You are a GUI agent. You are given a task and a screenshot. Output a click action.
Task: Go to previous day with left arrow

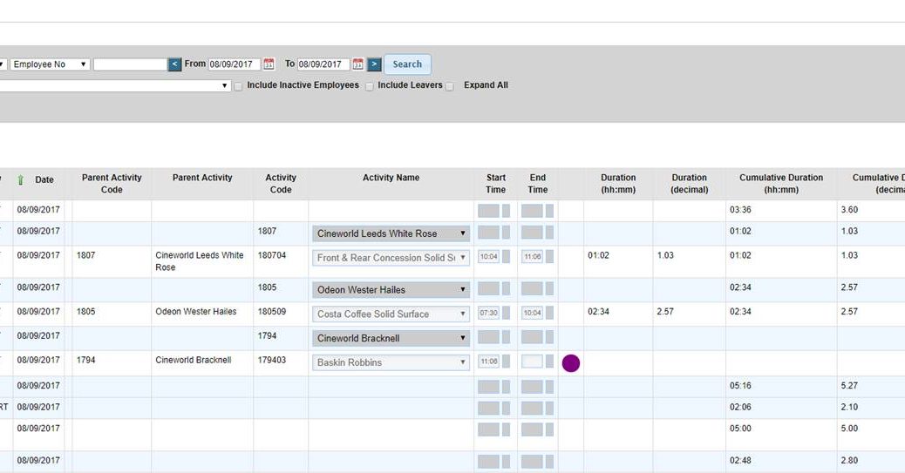(175, 64)
